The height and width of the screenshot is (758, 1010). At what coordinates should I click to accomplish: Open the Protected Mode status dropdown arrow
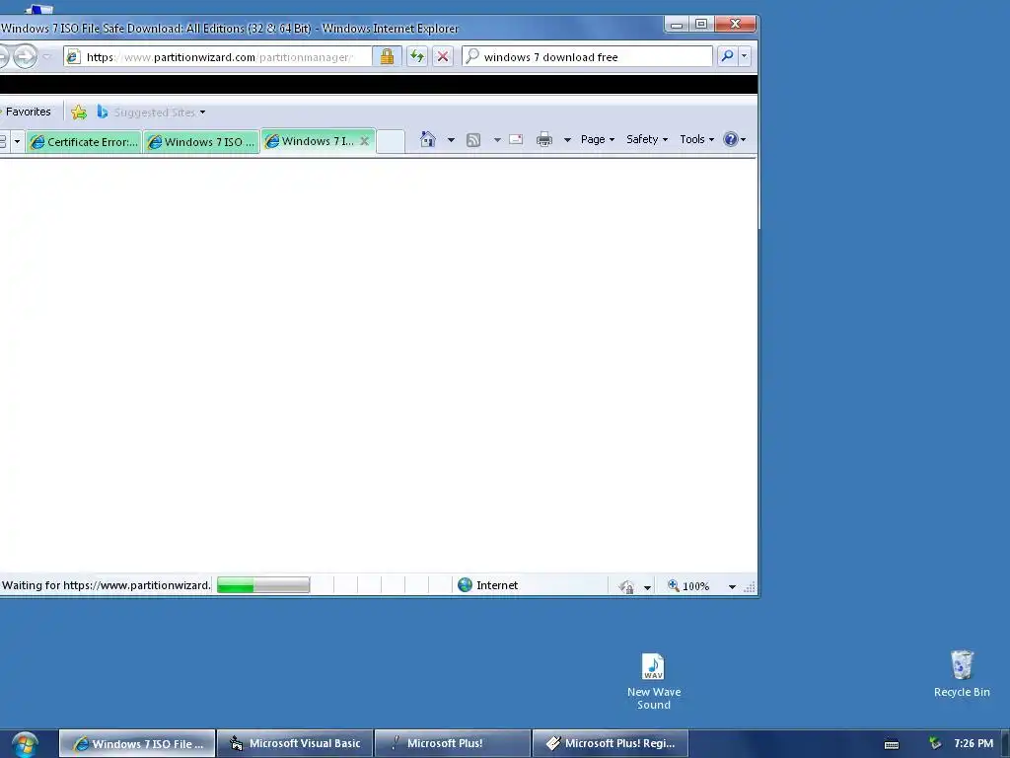pos(647,587)
